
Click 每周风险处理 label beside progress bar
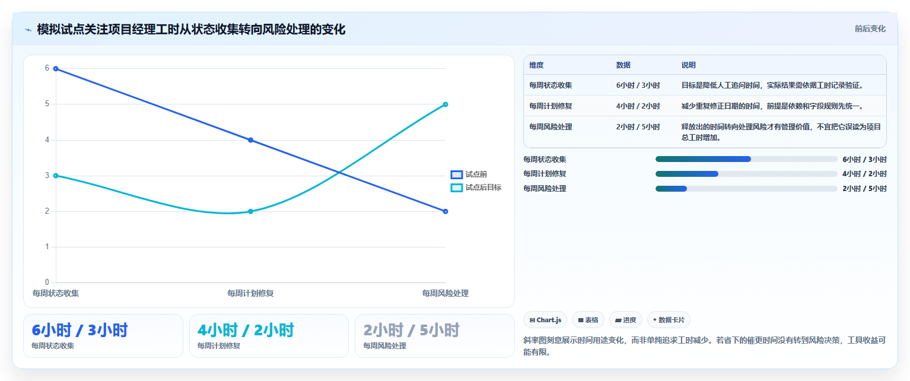pos(545,189)
